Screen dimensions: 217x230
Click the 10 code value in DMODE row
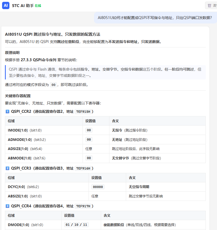76,225
